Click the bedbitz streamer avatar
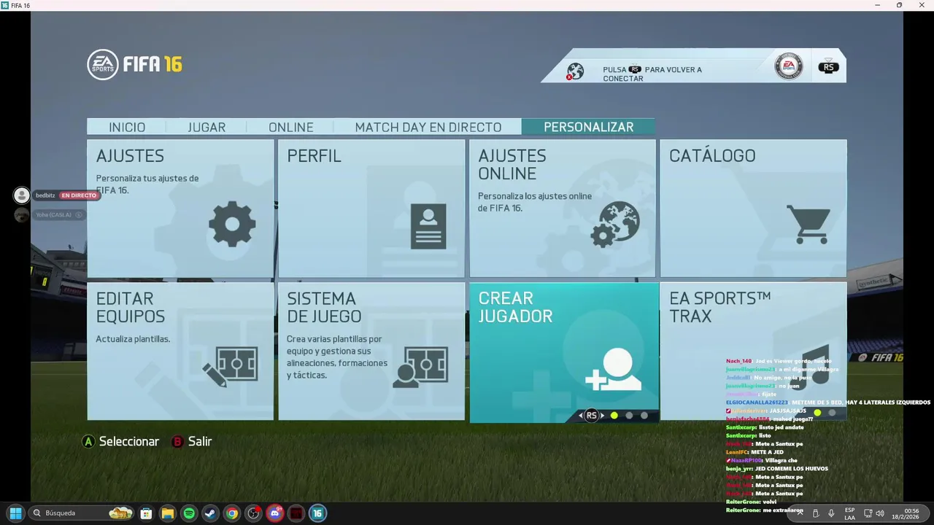The image size is (934, 525). [x=22, y=195]
